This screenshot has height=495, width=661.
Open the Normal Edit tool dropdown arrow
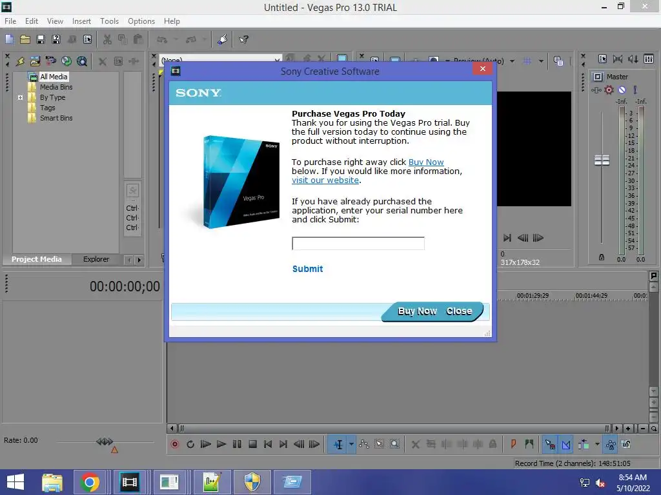(351, 444)
